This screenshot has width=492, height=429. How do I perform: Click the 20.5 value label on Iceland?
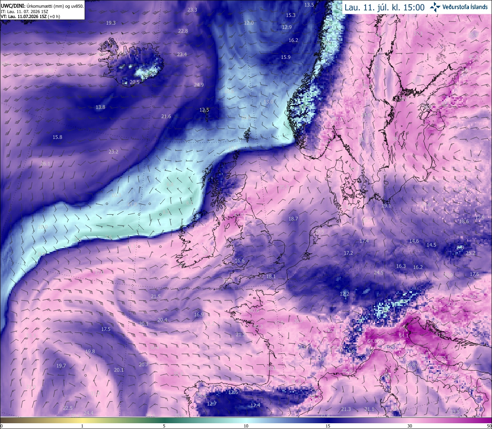tap(135, 82)
